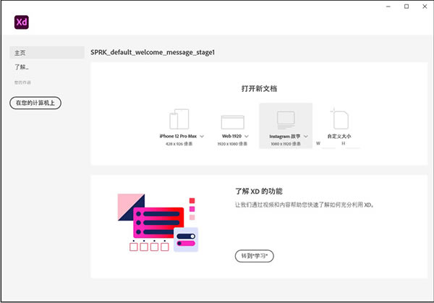Click the XD features illustration thumbnail

point(158,223)
